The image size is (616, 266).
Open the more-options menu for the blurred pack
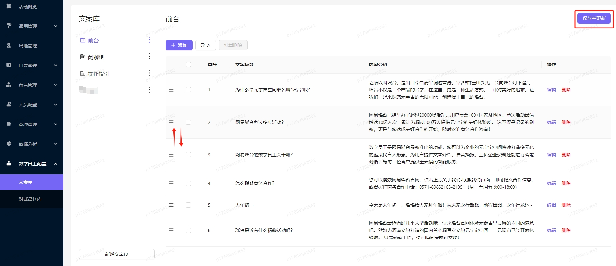pos(150,90)
